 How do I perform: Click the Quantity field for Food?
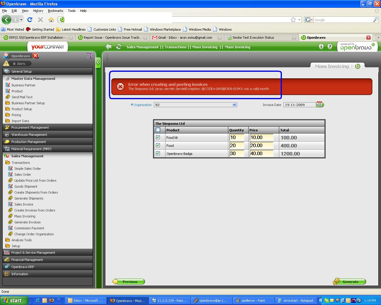(237, 145)
